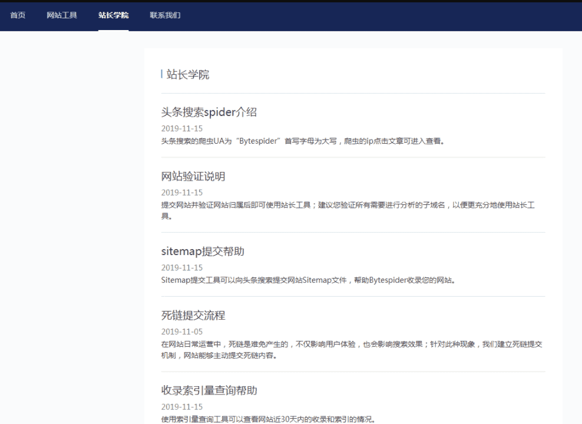Click the 使用索引量查询工具 summary text
This screenshot has height=424, width=582.
268,419
